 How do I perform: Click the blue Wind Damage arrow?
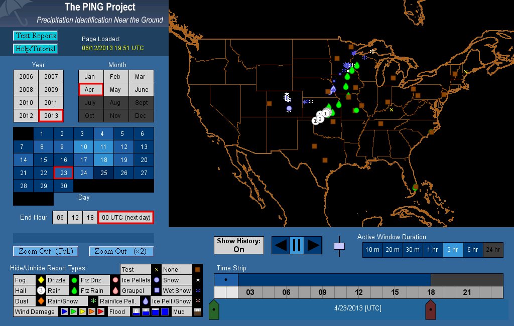click(x=64, y=312)
